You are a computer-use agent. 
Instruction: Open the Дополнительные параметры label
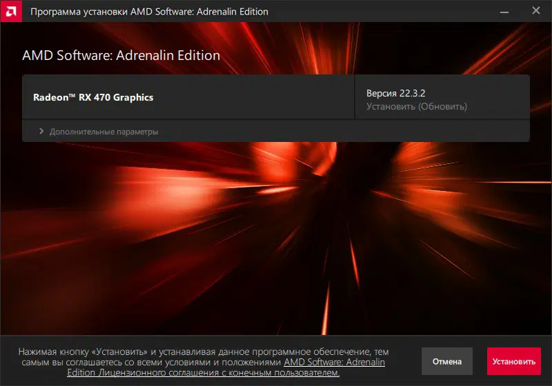tap(104, 132)
